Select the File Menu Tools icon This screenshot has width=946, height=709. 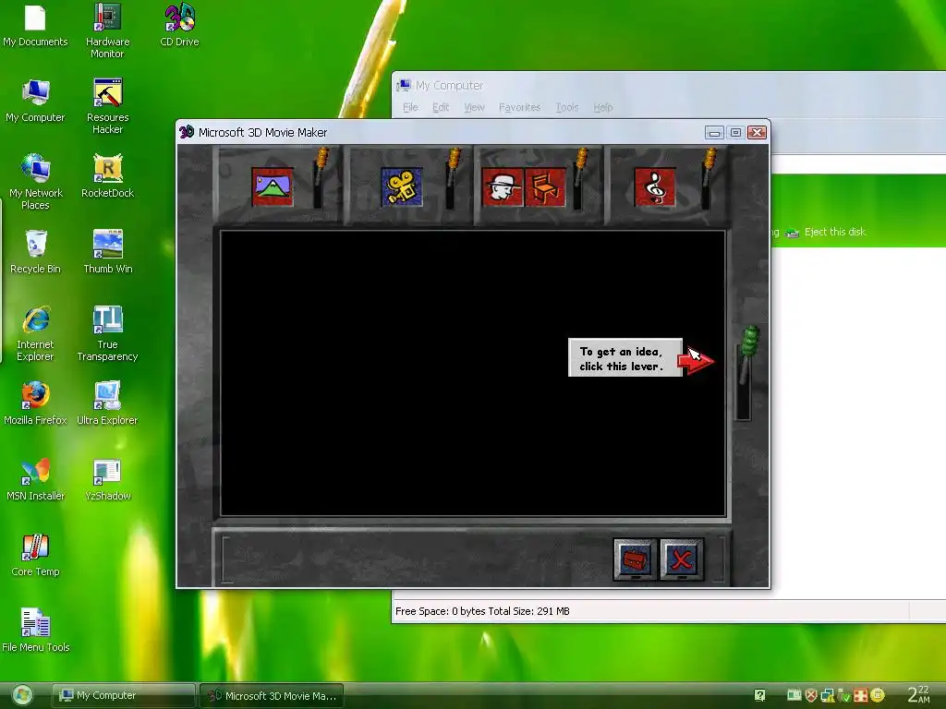point(35,631)
